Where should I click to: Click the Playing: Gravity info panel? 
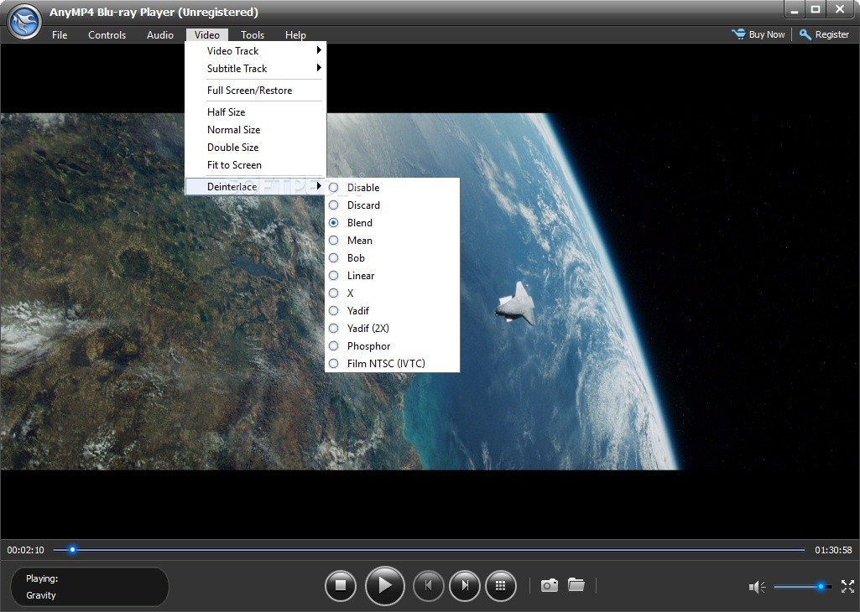coord(90,587)
